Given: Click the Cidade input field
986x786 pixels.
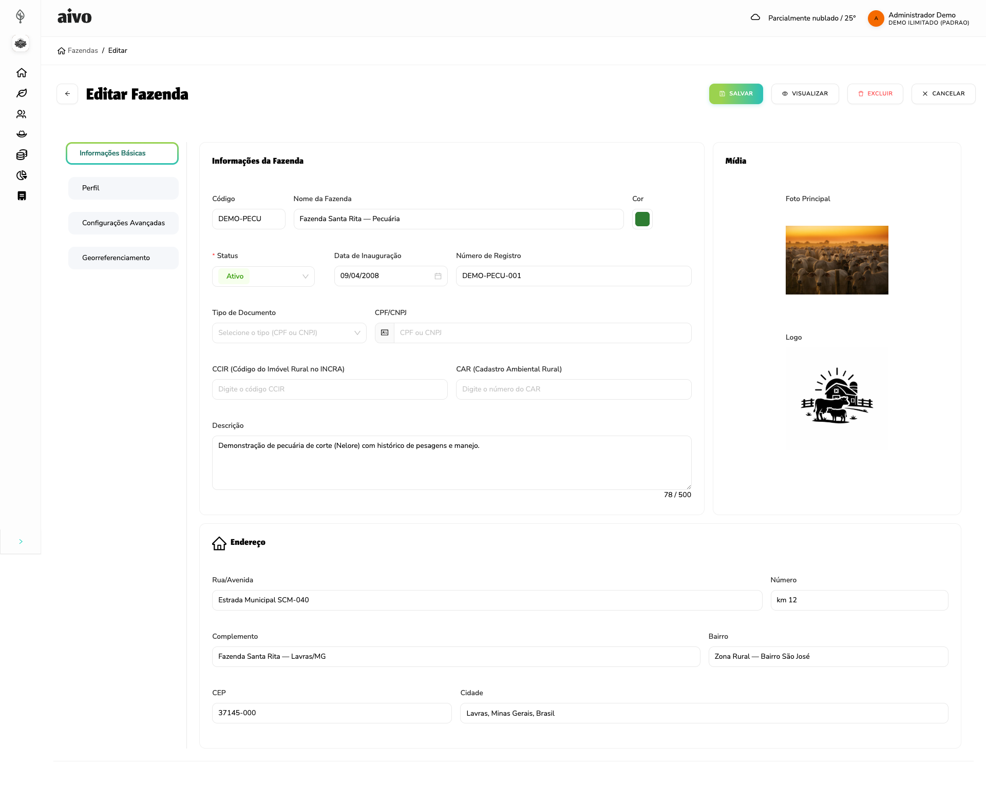Looking at the screenshot, I should tap(704, 713).
